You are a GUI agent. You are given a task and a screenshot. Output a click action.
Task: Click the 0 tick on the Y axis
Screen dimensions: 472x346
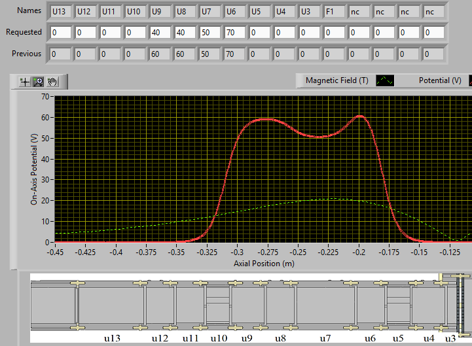pos(47,242)
